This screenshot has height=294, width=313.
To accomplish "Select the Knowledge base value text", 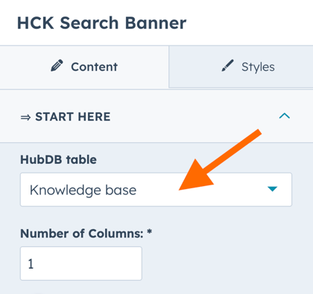I will point(83,191).
